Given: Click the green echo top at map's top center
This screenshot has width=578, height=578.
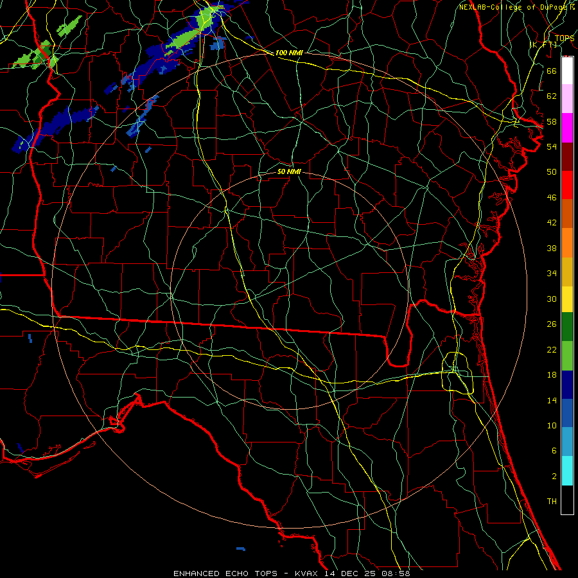Looking at the screenshot, I should coord(205,19).
